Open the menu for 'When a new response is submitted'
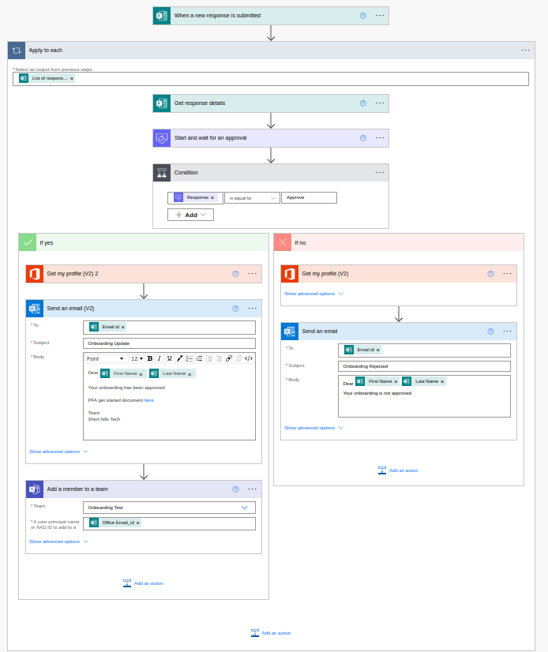This screenshot has height=652, width=548. click(381, 15)
